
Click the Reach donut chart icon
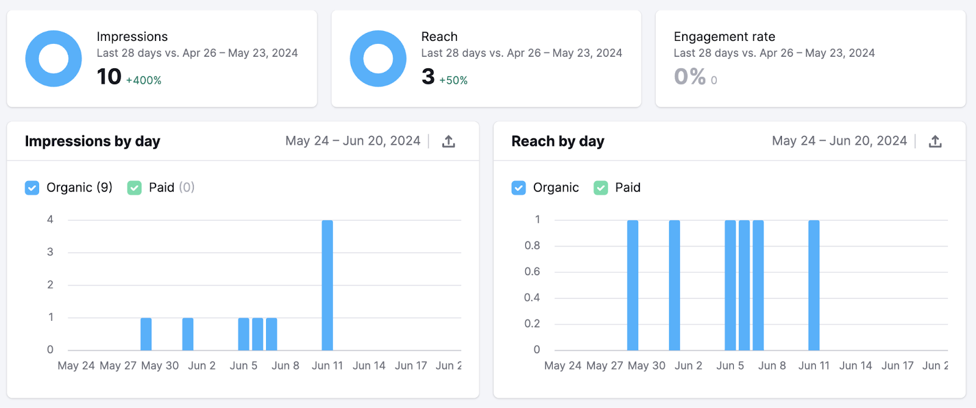tap(378, 59)
